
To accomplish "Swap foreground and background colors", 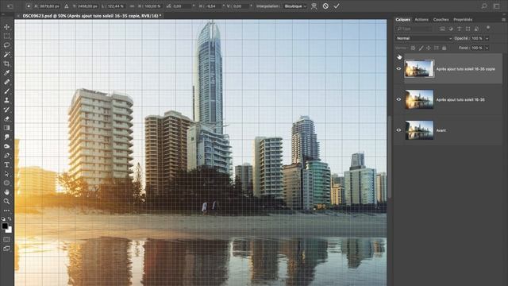I will pos(10,219).
